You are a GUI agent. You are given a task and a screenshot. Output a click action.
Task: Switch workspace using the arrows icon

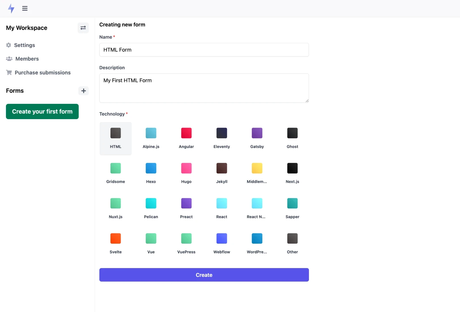[83, 28]
